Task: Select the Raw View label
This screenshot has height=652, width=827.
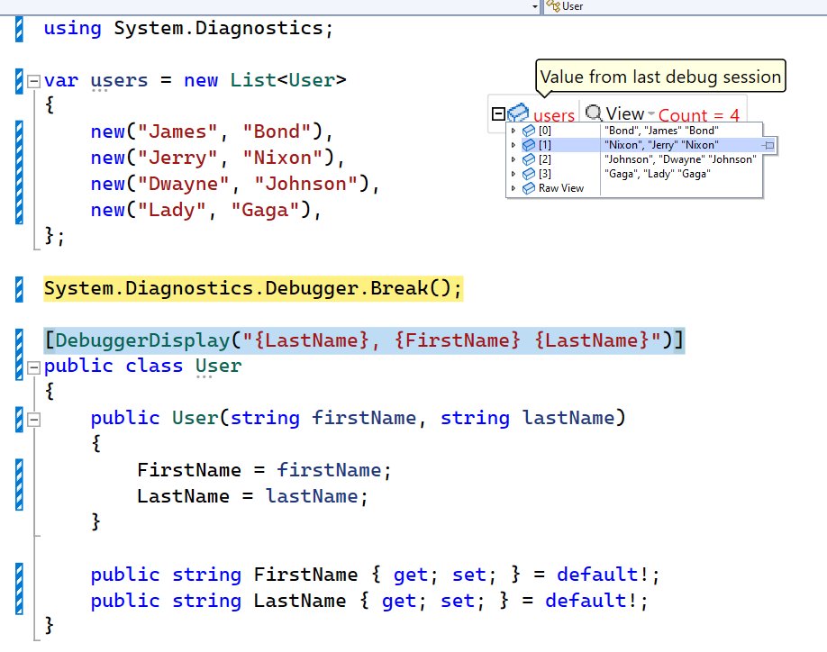Action: pos(561,188)
